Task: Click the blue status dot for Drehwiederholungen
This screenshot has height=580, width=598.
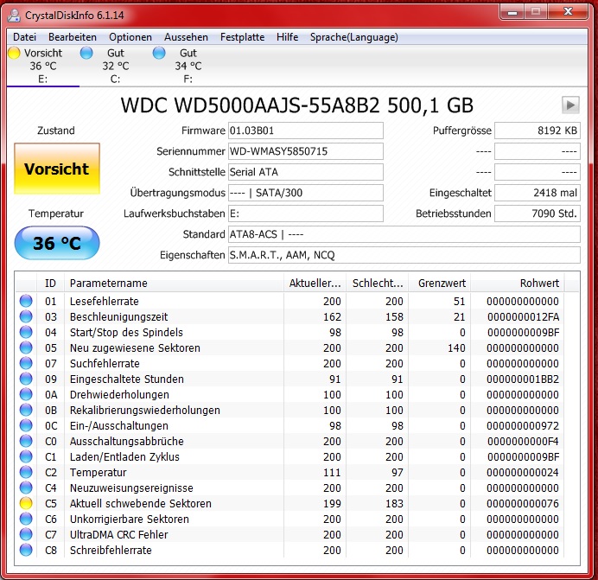Action: [26, 394]
